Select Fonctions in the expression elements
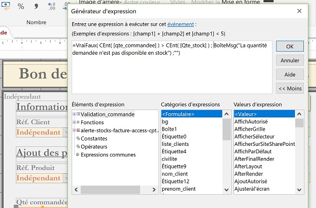The width and height of the screenshot is (316, 208). coord(92,122)
